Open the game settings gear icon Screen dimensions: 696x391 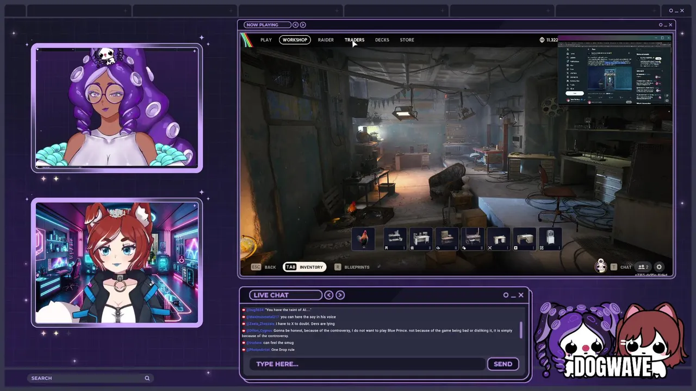[x=659, y=267]
